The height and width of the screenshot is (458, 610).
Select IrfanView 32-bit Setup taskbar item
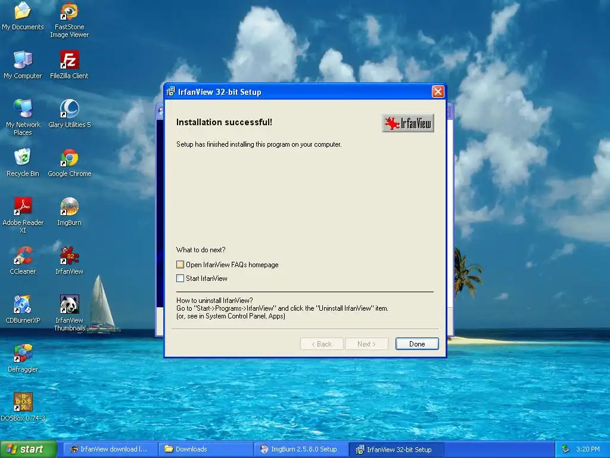pyautogui.click(x=396, y=450)
